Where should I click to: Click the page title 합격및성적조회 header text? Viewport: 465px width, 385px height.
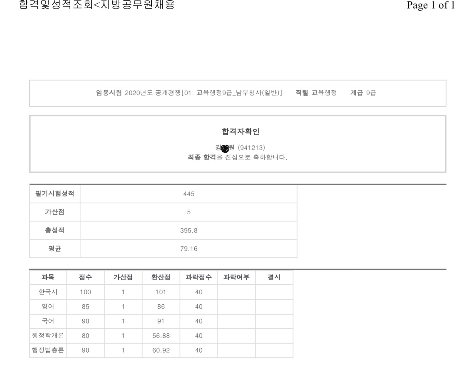pos(97,5)
